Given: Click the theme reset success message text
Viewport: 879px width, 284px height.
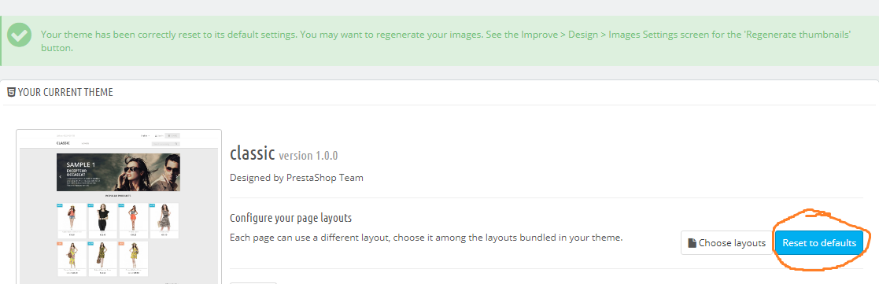Looking at the screenshot, I should [446, 41].
